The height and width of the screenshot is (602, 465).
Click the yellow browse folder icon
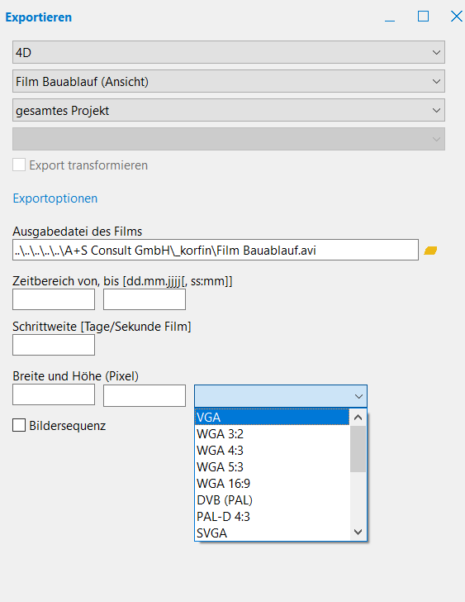(x=430, y=251)
